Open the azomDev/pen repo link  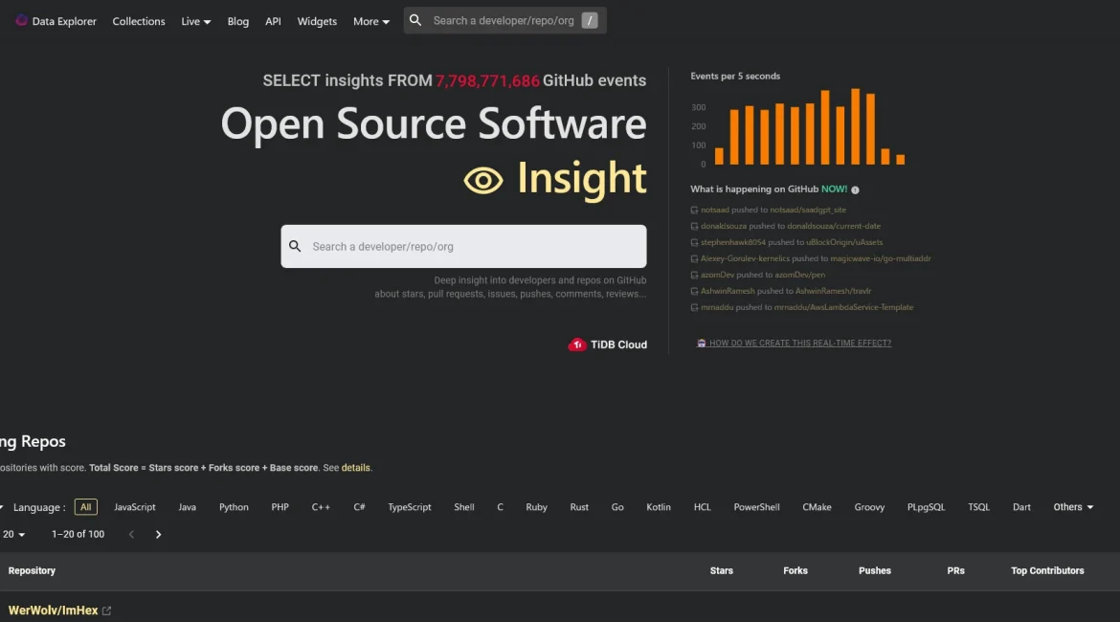799,275
